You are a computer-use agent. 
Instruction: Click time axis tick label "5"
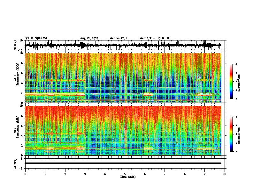tap(125, 174)
